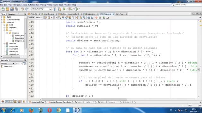The image size is (202, 113).
Task: Toggle the History view button
Action: (x=39, y=18)
